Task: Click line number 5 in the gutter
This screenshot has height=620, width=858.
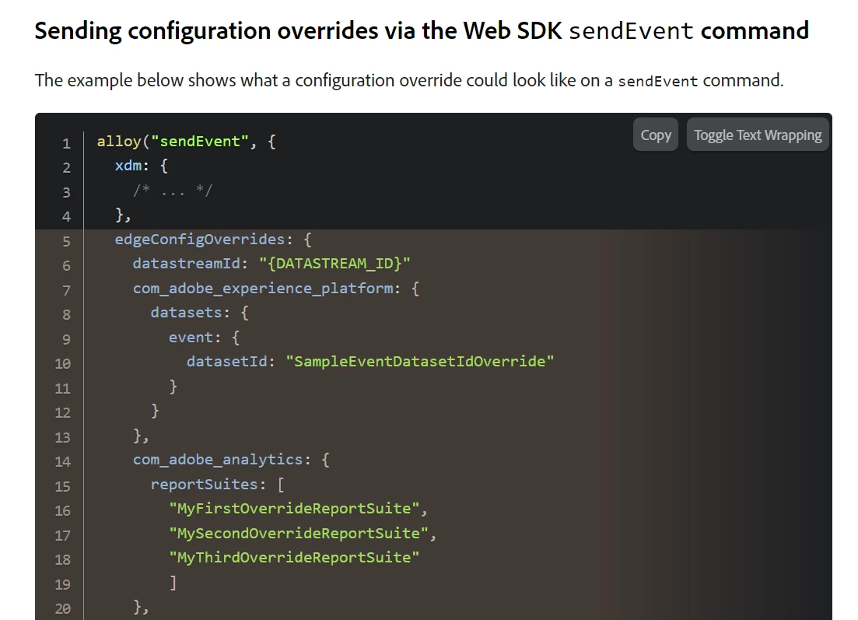Action: click(66, 241)
